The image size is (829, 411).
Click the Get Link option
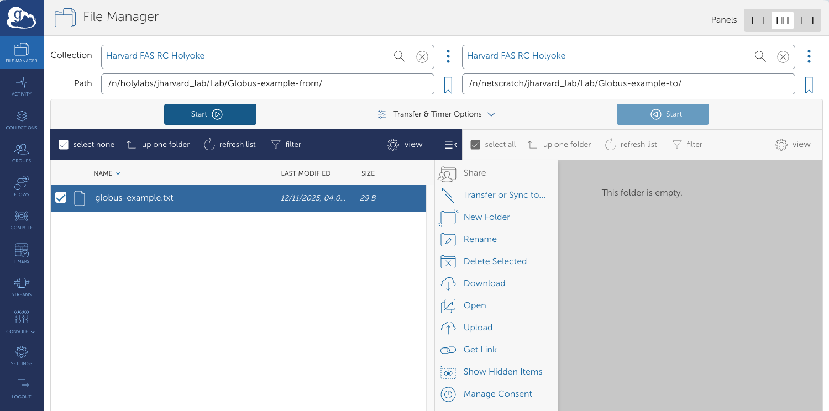coord(480,350)
